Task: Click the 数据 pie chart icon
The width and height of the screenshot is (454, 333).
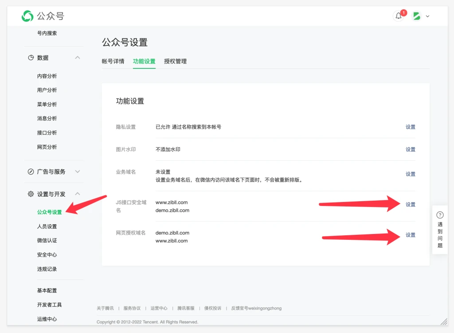Action: click(31, 58)
